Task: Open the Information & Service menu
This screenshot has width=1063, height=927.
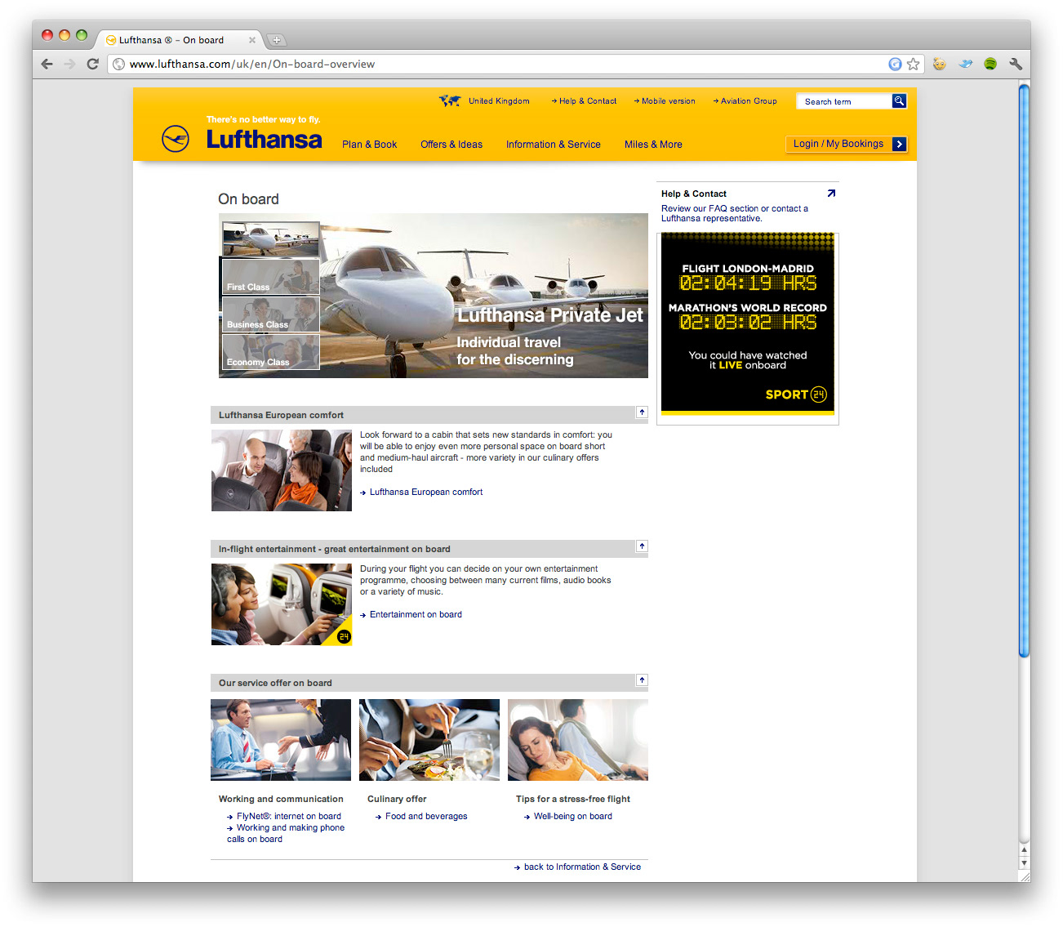Action: tap(553, 145)
